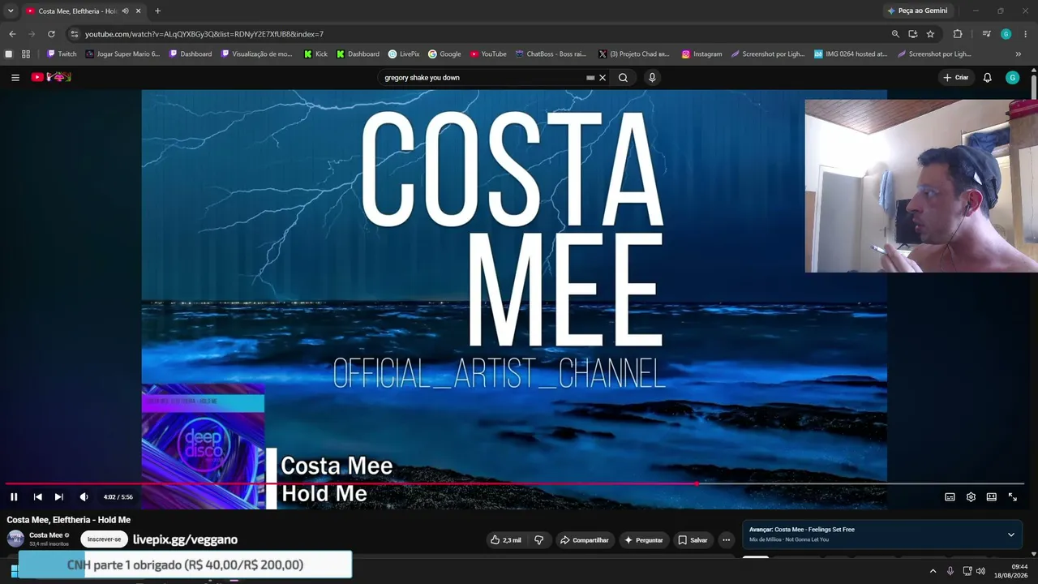This screenshot has width=1038, height=584.
Task: Click Peça ao Gemini button
Action: tap(917, 11)
